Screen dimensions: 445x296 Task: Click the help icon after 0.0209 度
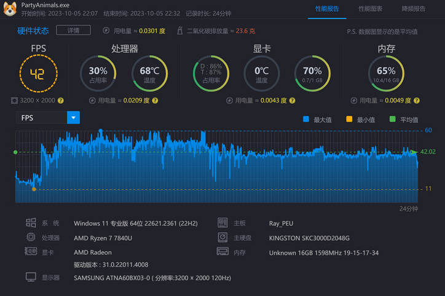(x=155, y=100)
